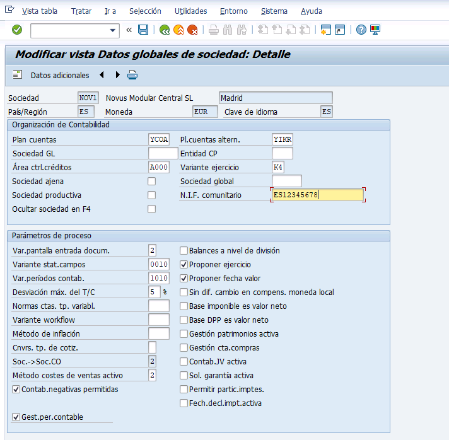This screenshot has width=449, height=440.
Task: Open the Ayuda menu
Action: point(312,11)
